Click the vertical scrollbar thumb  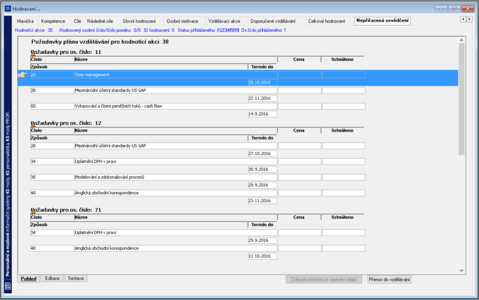point(461,99)
